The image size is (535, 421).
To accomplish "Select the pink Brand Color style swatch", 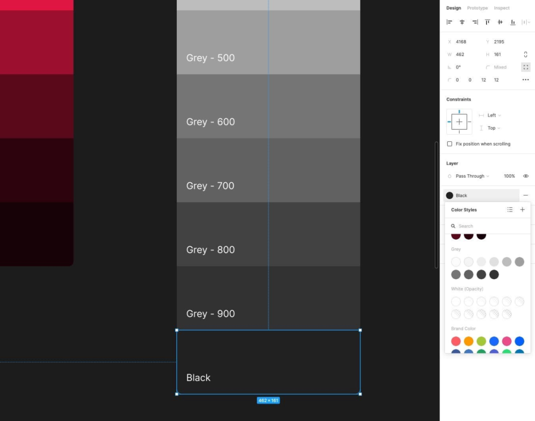I will point(507,341).
